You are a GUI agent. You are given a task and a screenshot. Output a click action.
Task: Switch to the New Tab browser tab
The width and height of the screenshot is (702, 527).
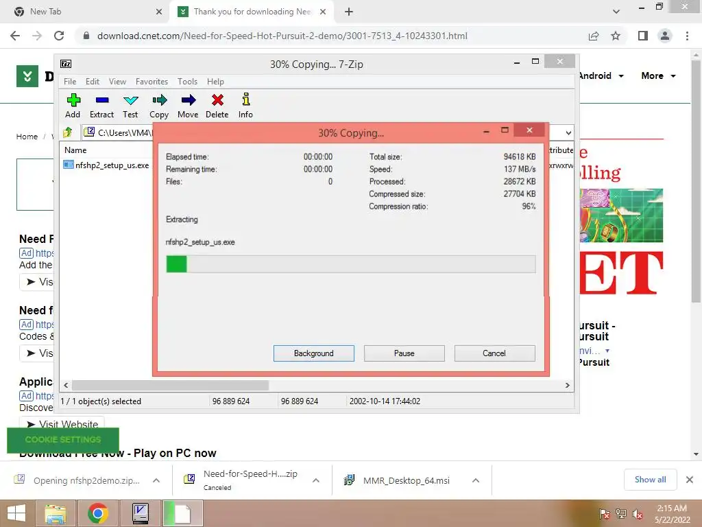click(85, 12)
